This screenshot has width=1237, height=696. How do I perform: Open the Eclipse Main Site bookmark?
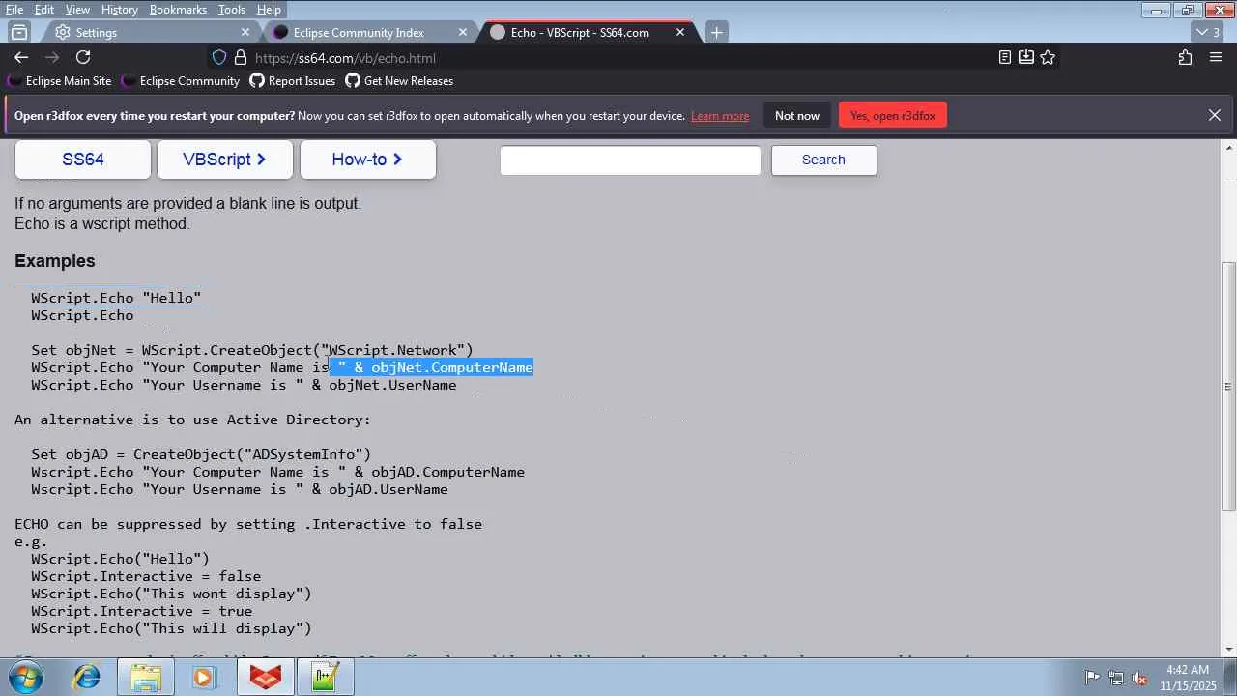[x=60, y=81]
